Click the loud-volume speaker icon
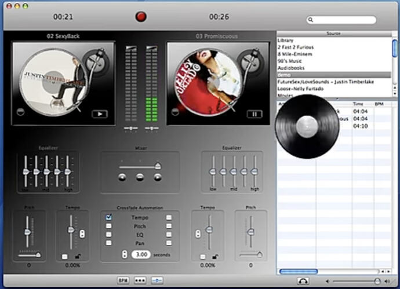400x289 pixels. [387, 281]
